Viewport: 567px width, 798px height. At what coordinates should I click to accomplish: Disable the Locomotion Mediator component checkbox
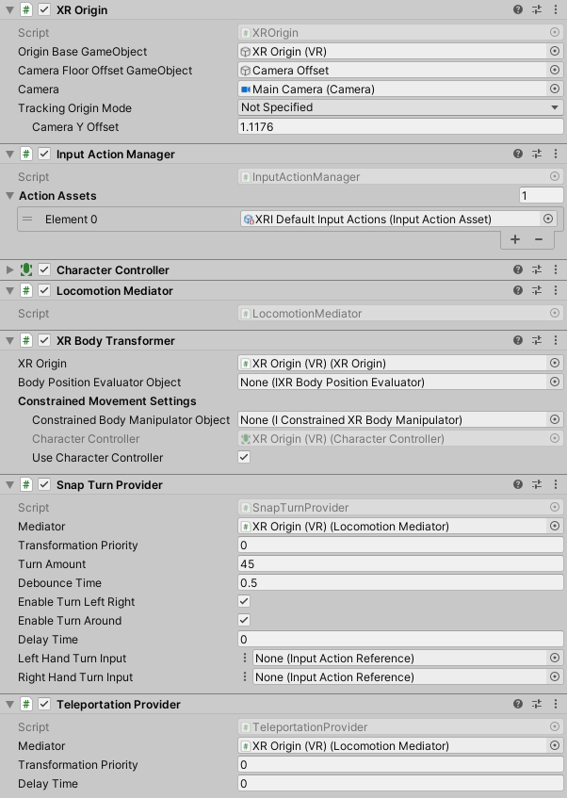pyautogui.click(x=44, y=291)
